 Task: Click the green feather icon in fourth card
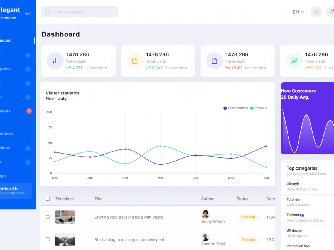(x=294, y=61)
